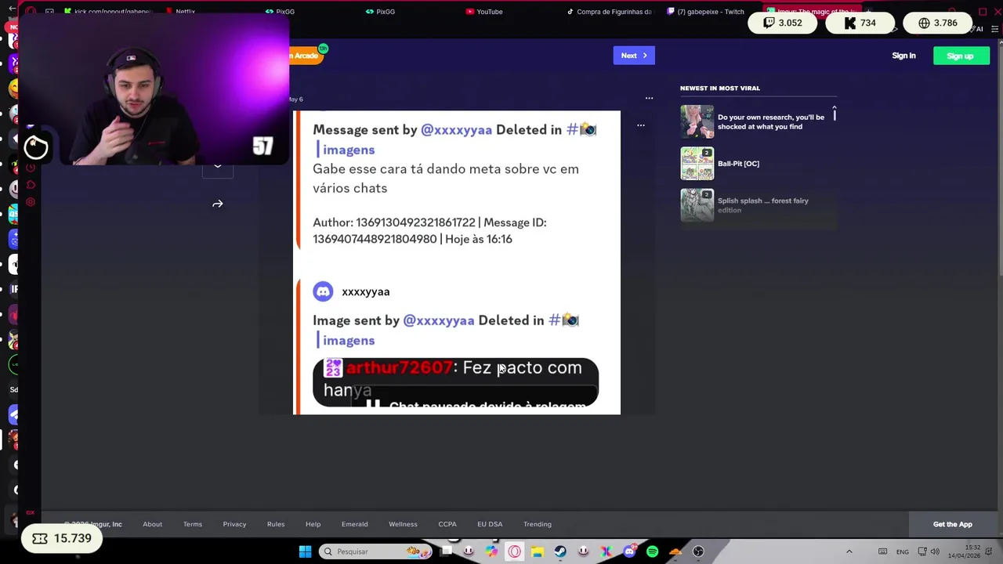Open the Opera sidebar extensions cube icon
The width and height of the screenshot is (1003, 564).
point(31,185)
